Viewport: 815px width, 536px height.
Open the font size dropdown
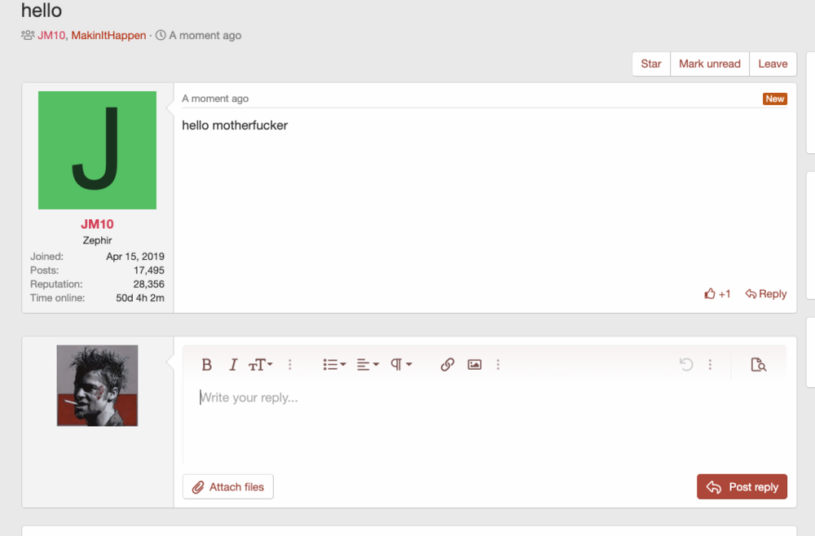click(x=260, y=365)
